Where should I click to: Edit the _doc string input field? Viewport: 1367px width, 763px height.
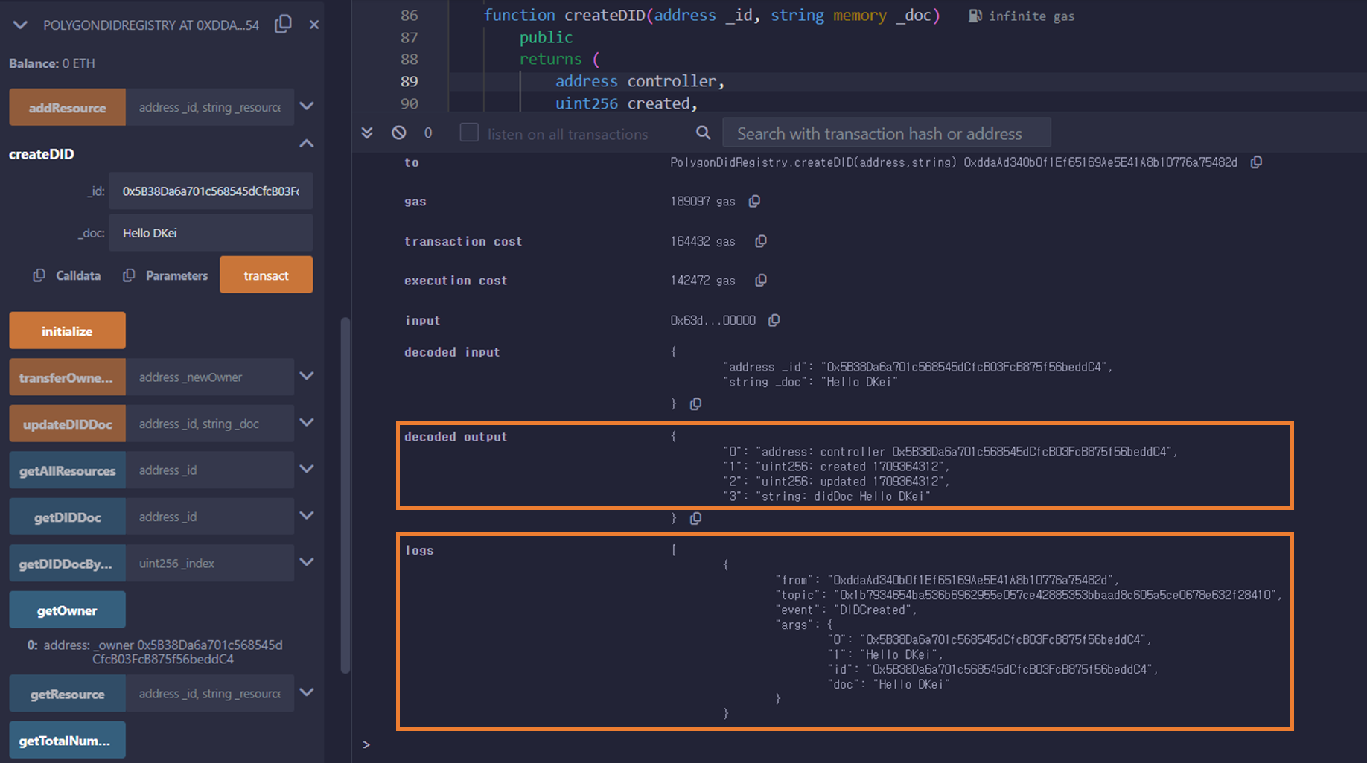pyautogui.click(x=211, y=233)
